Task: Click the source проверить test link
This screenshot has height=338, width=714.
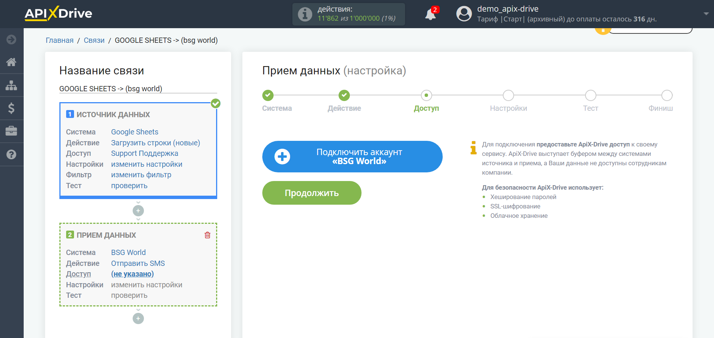Action: tap(129, 186)
